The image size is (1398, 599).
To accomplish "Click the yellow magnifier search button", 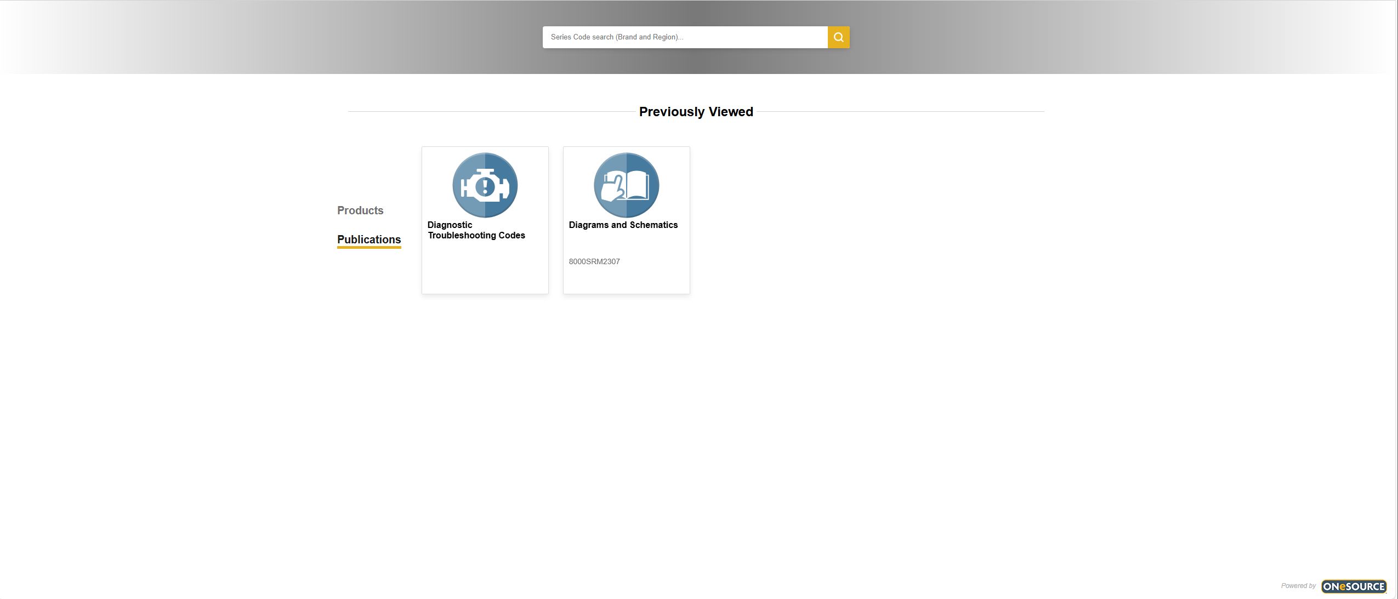I will pyautogui.click(x=838, y=37).
